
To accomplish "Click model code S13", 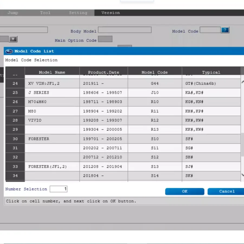I will [x=155, y=166].
